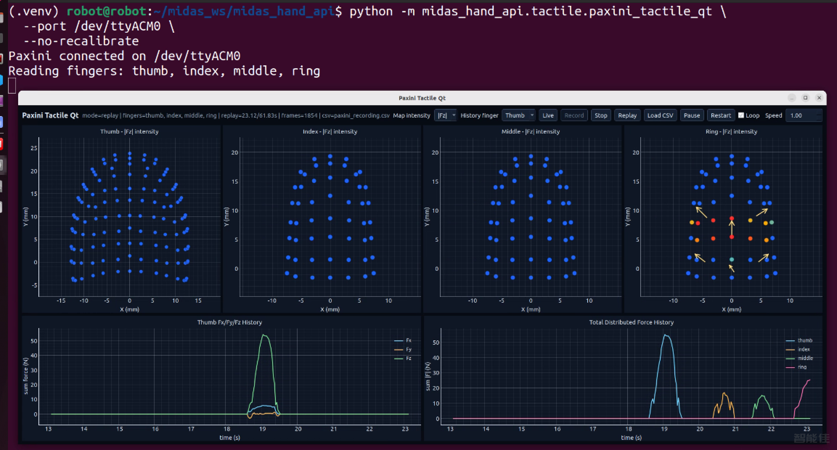837x450 pixels.
Task: Toggle the thumb legend entry in Total Force
Action: [799, 340]
